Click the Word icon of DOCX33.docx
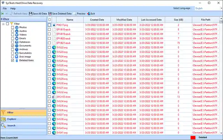The image size is (223, 140). (54, 97)
